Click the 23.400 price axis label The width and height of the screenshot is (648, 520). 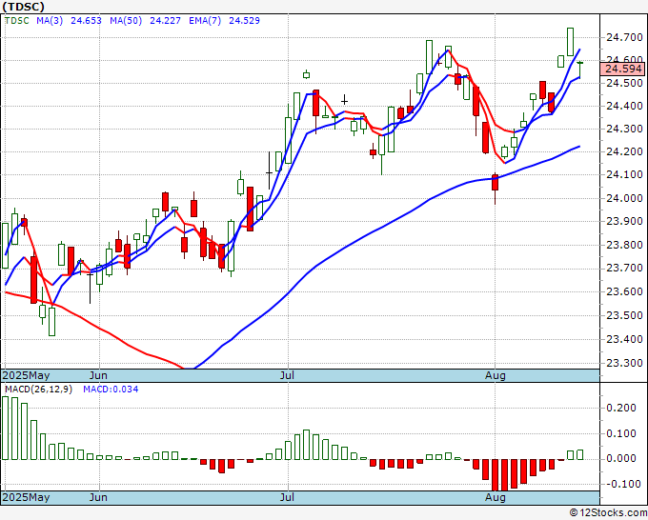tap(624, 339)
